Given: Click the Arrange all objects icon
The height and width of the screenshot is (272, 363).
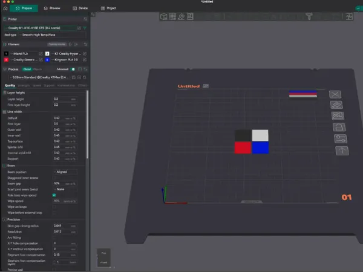Looking at the screenshot, I should pos(190,16).
